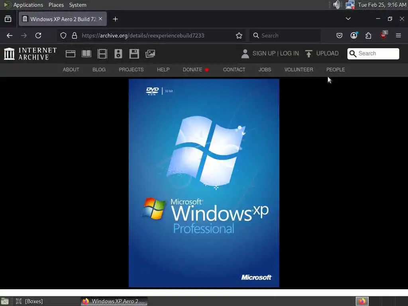
Task: Open tracking protection shield icon
Action: click(x=63, y=35)
